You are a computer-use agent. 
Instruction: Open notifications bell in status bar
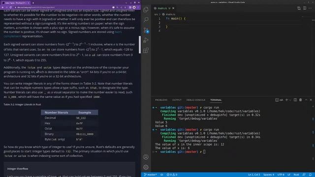[310, 175]
